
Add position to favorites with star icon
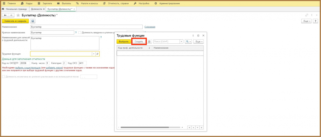18,15
